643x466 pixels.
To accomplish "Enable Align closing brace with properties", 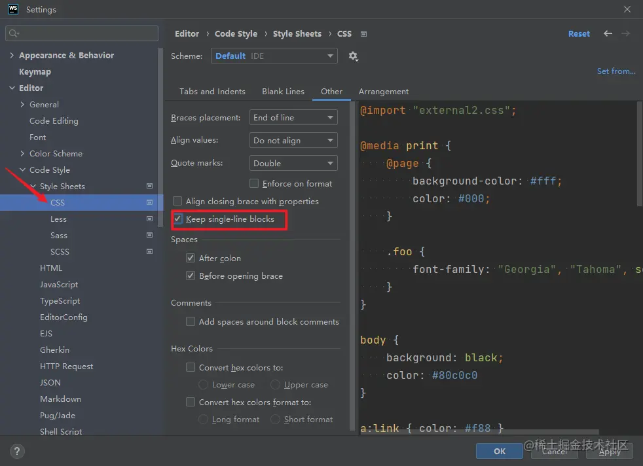I will click(177, 201).
